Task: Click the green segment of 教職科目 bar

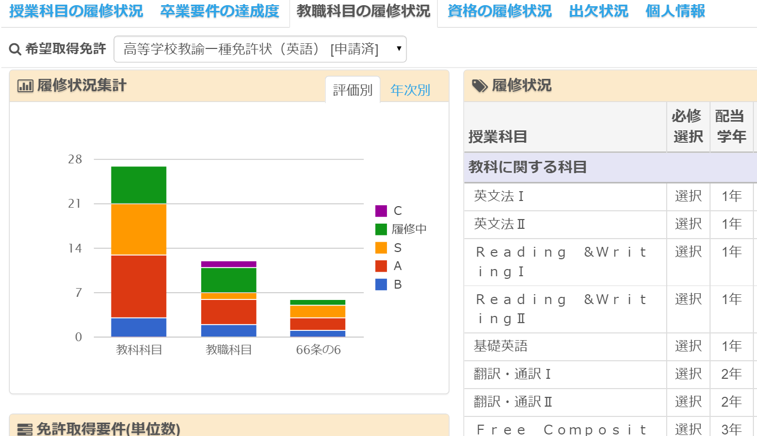Action: [229, 280]
